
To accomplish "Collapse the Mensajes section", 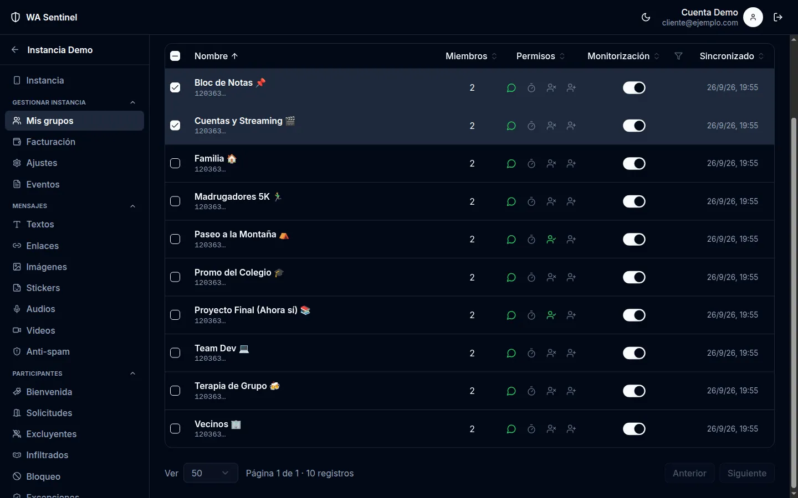I will [x=132, y=206].
